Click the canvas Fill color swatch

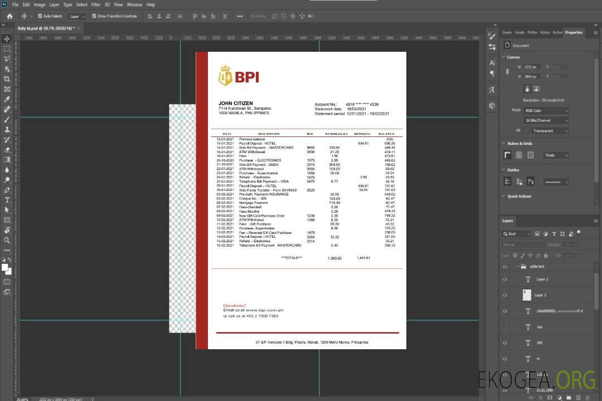click(526, 131)
